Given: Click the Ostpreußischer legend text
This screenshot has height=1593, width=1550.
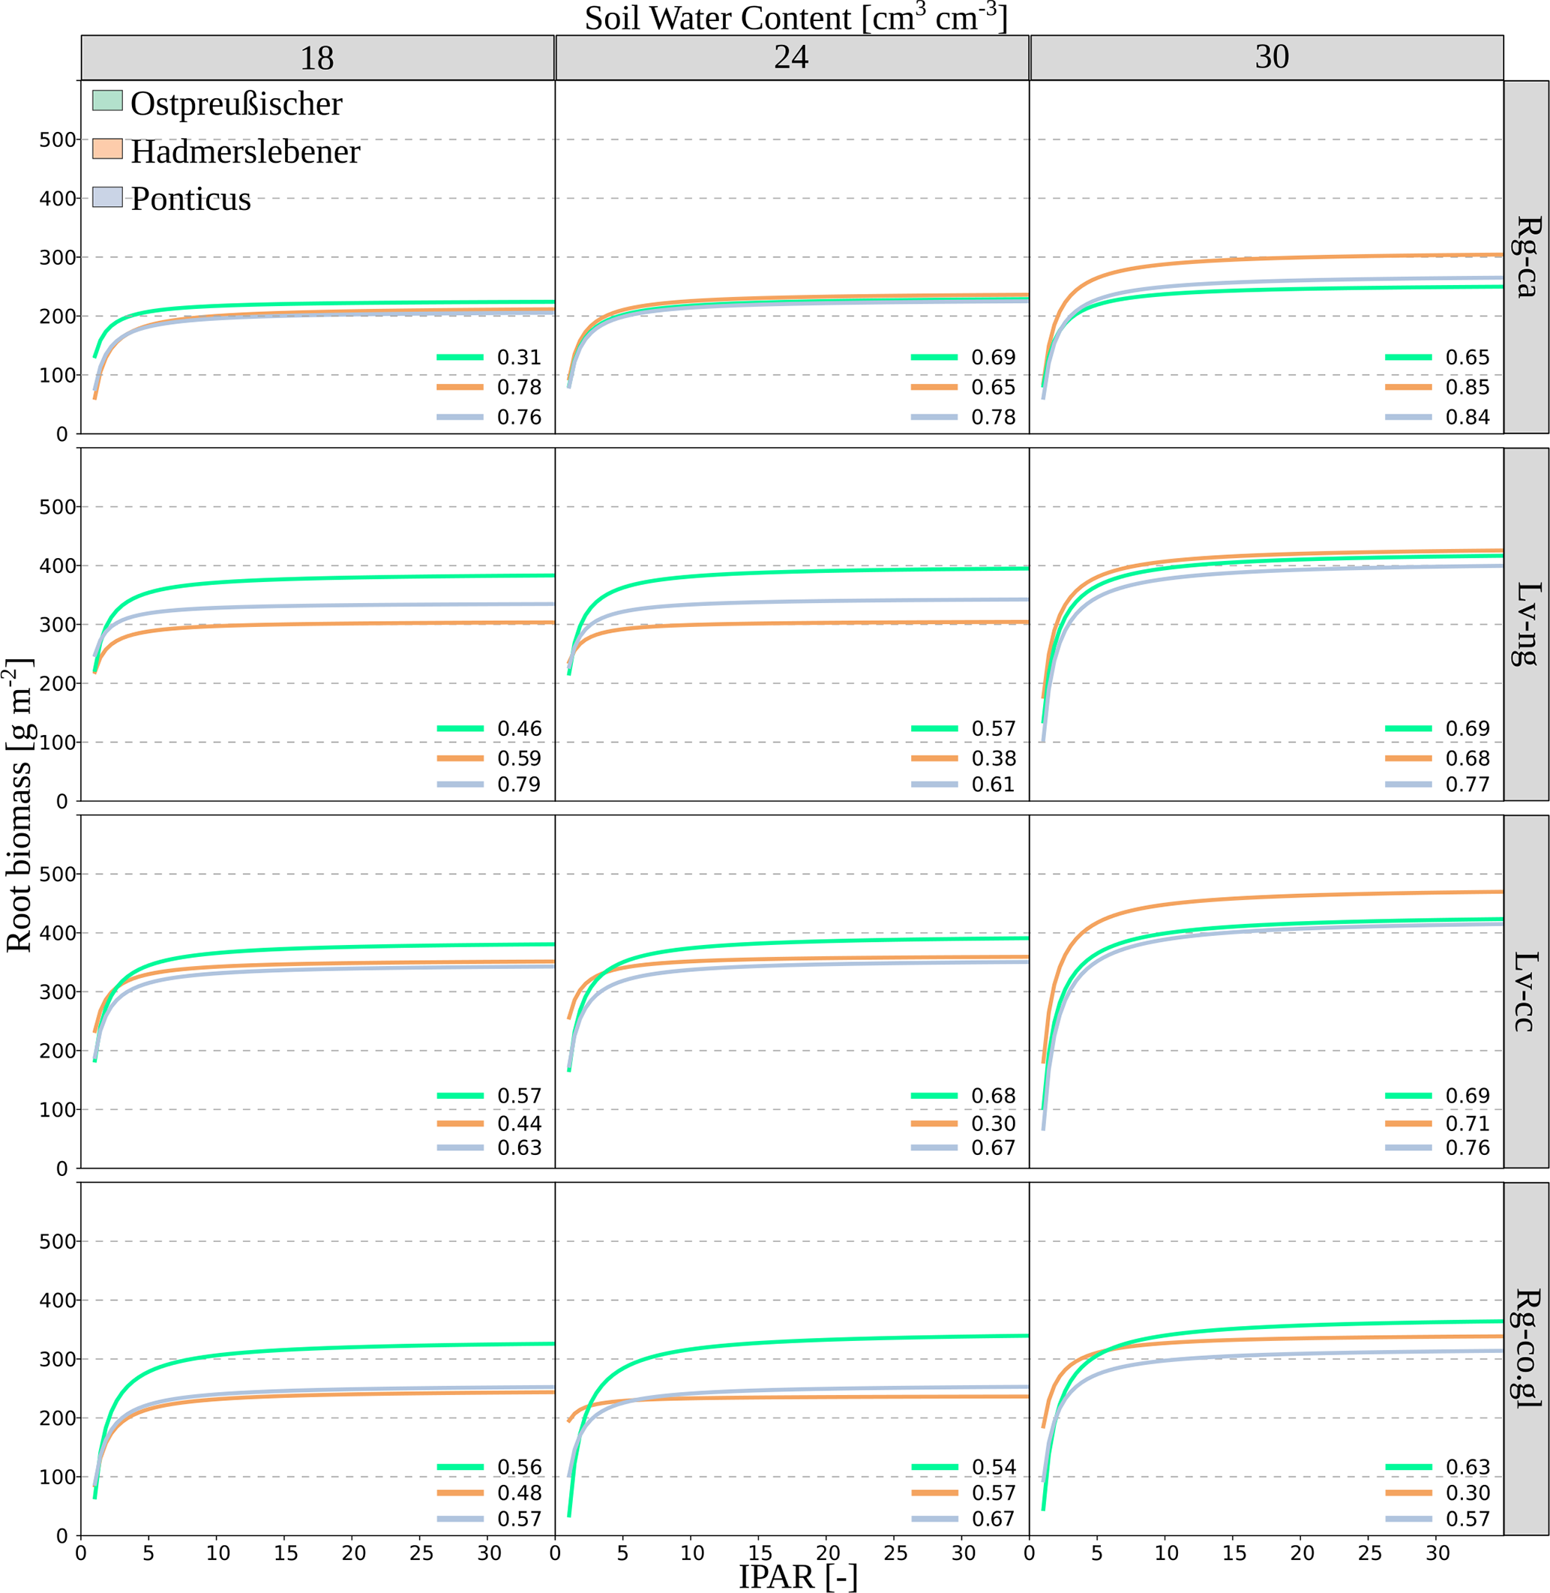Looking at the screenshot, I should 236,103.
